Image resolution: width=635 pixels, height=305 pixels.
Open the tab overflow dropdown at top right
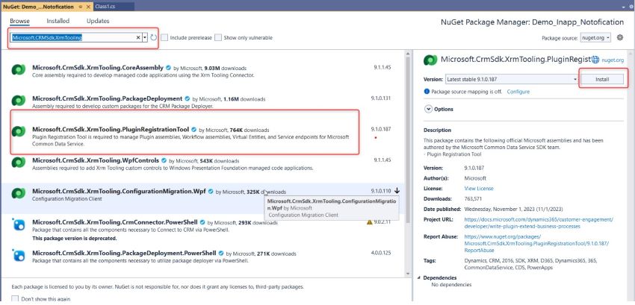click(624, 7)
